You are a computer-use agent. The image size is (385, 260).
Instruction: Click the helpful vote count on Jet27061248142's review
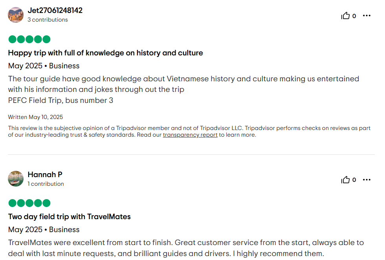(x=354, y=16)
